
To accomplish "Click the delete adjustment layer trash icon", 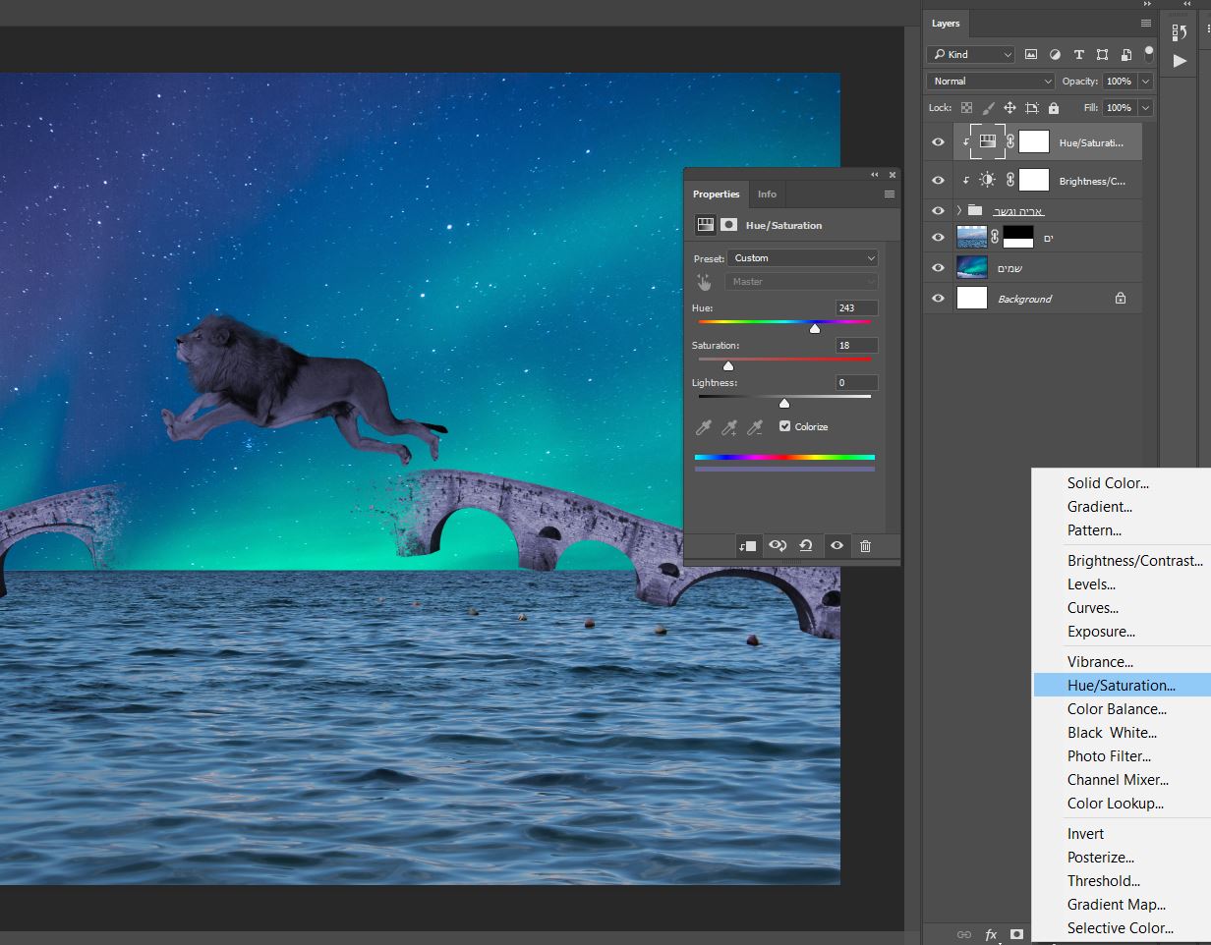I will [865, 546].
